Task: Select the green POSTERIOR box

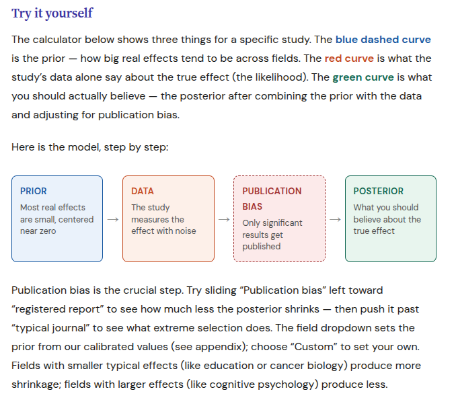Action: (391, 219)
